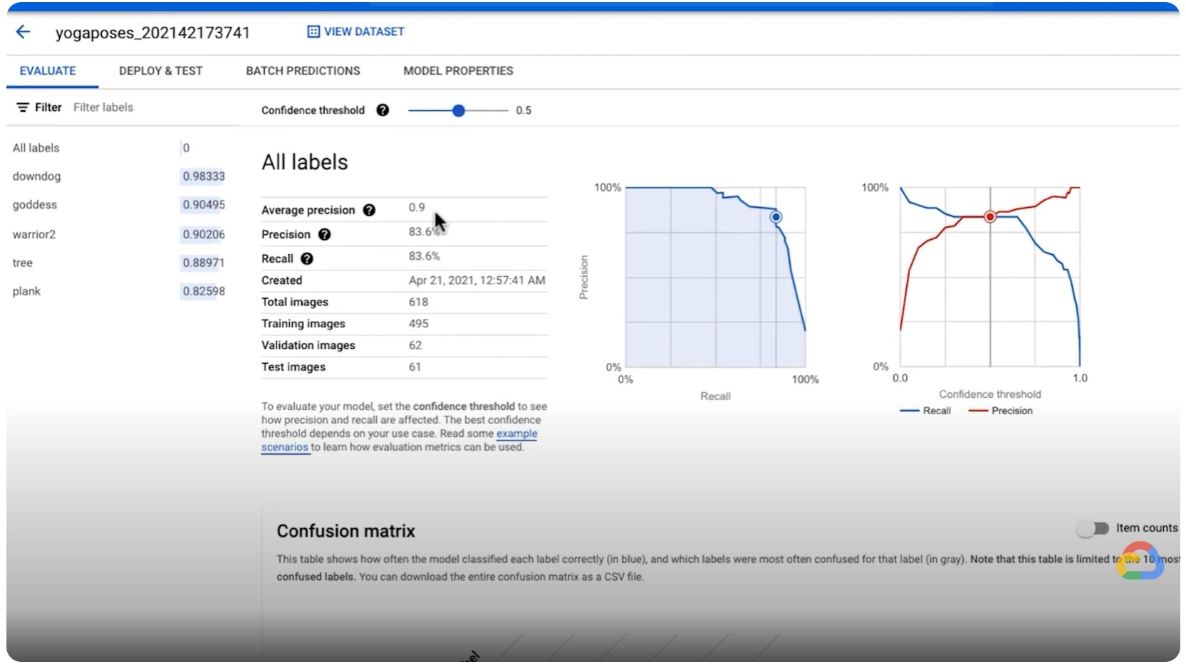
Task: Click the View Dataset grid icon
Action: pyautogui.click(x=313, y=32)
